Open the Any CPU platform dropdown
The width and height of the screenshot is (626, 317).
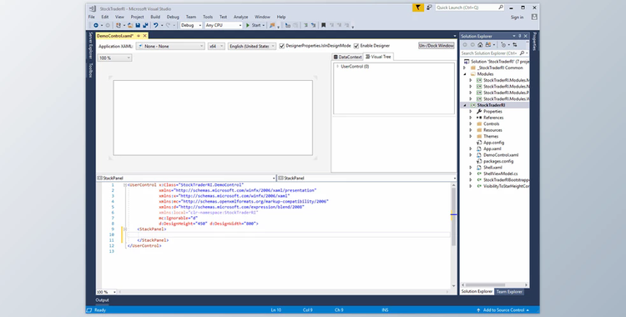(224, 25)
